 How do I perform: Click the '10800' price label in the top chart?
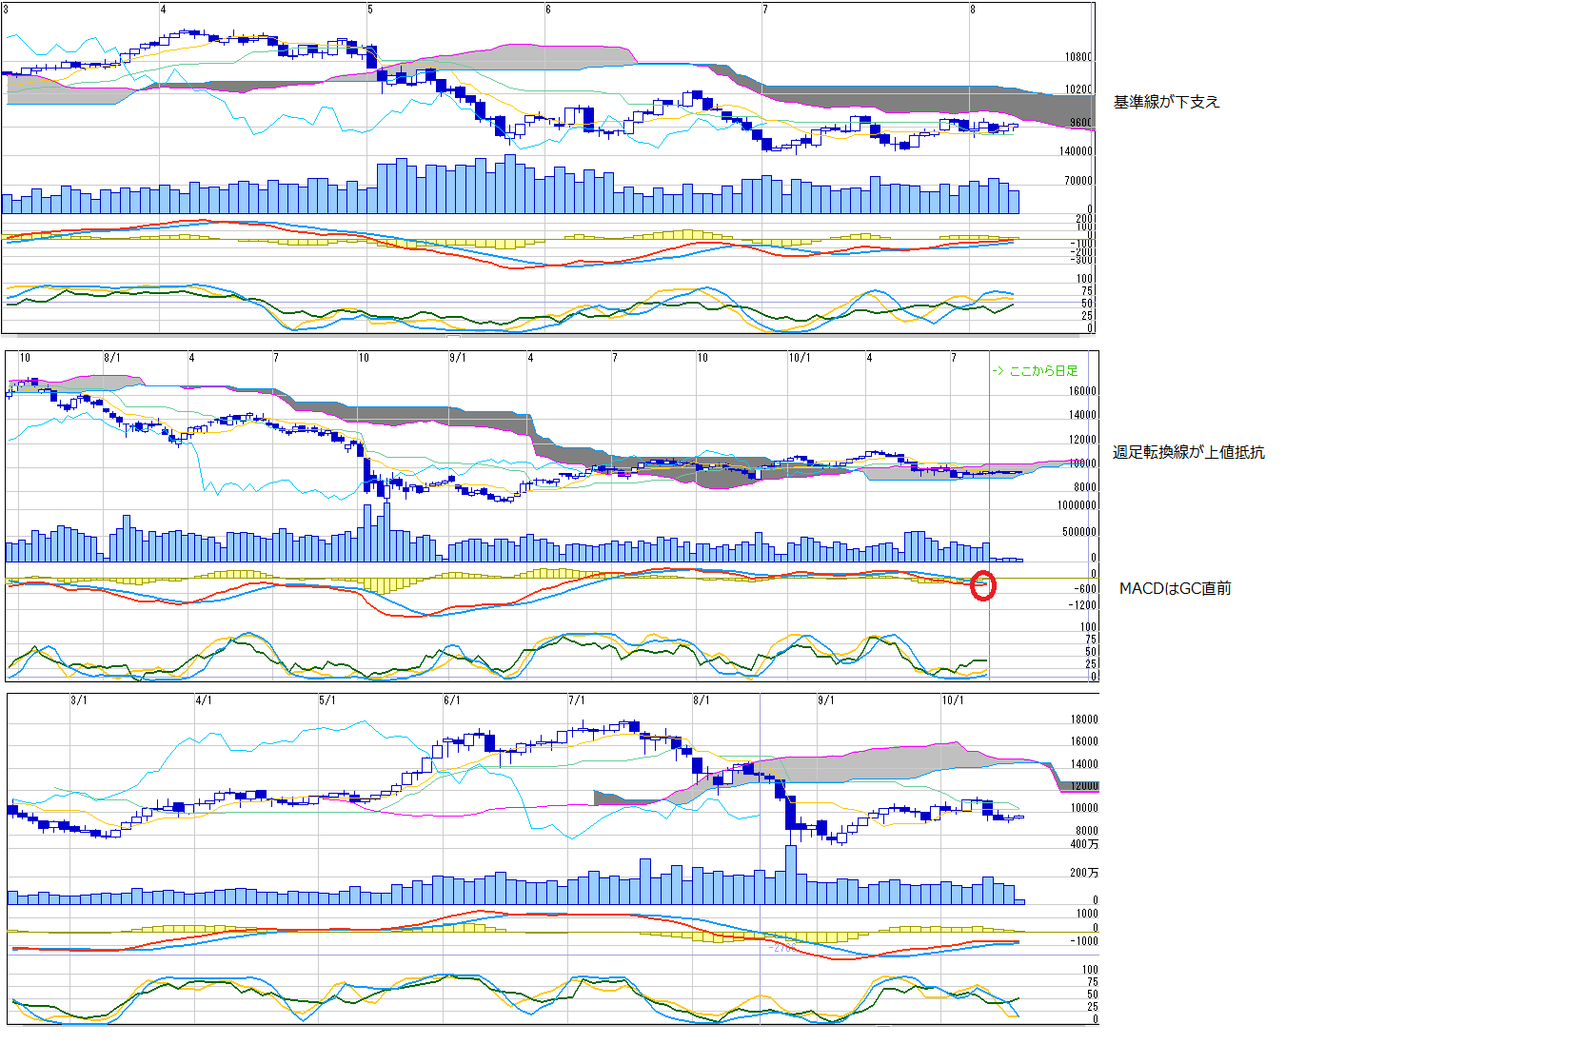[1078, 57]
